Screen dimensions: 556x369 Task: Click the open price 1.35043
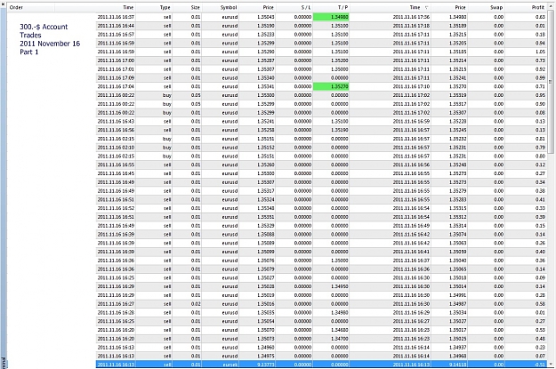point(266,17)
